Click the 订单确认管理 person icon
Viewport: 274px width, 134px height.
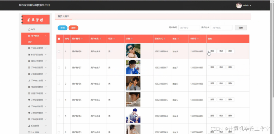[29, 81]
